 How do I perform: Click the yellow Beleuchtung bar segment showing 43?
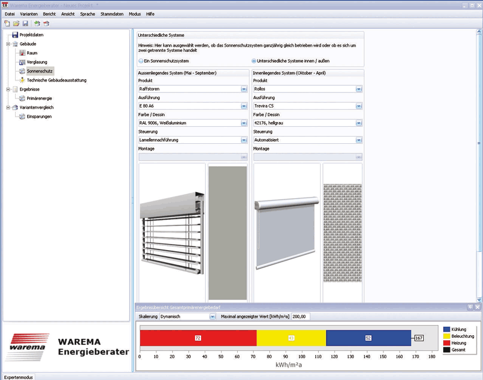point(292,338)
